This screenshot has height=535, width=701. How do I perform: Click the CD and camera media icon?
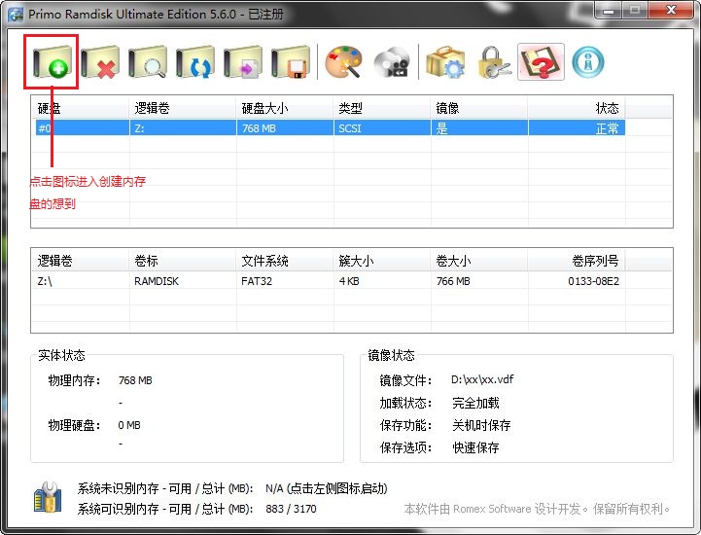tap(391, 61)
